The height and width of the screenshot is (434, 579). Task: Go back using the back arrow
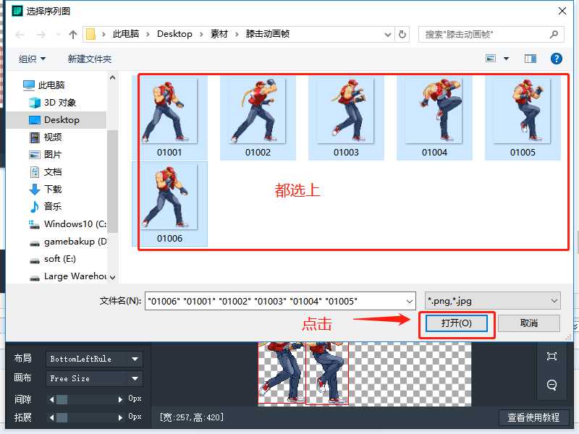coord(20,35)
